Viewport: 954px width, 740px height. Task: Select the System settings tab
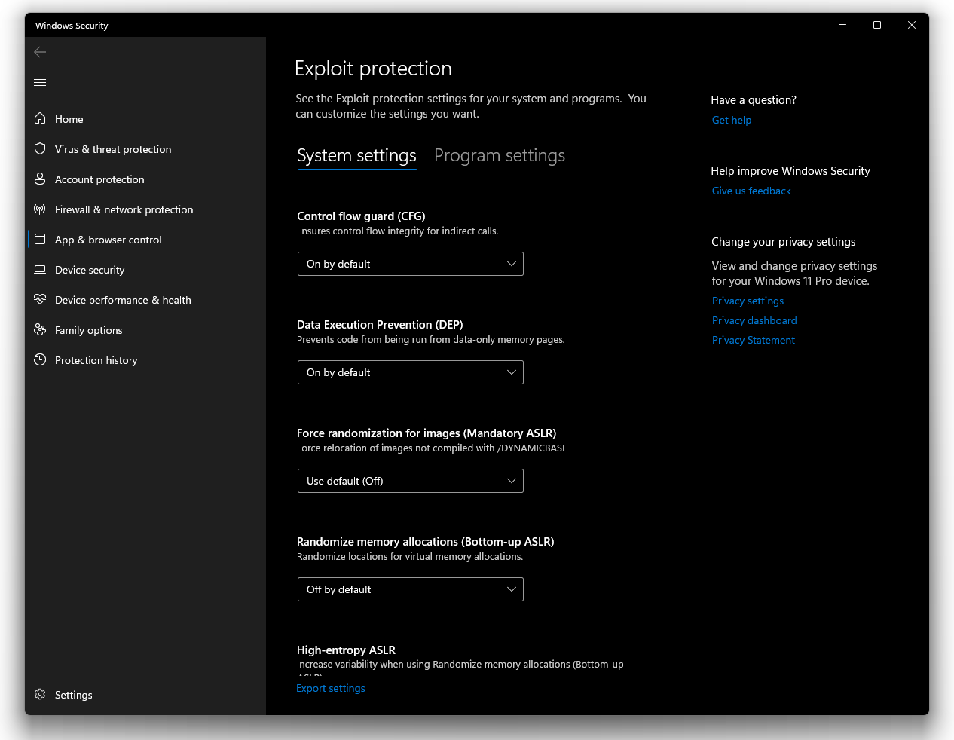click(x=356, y=155)
